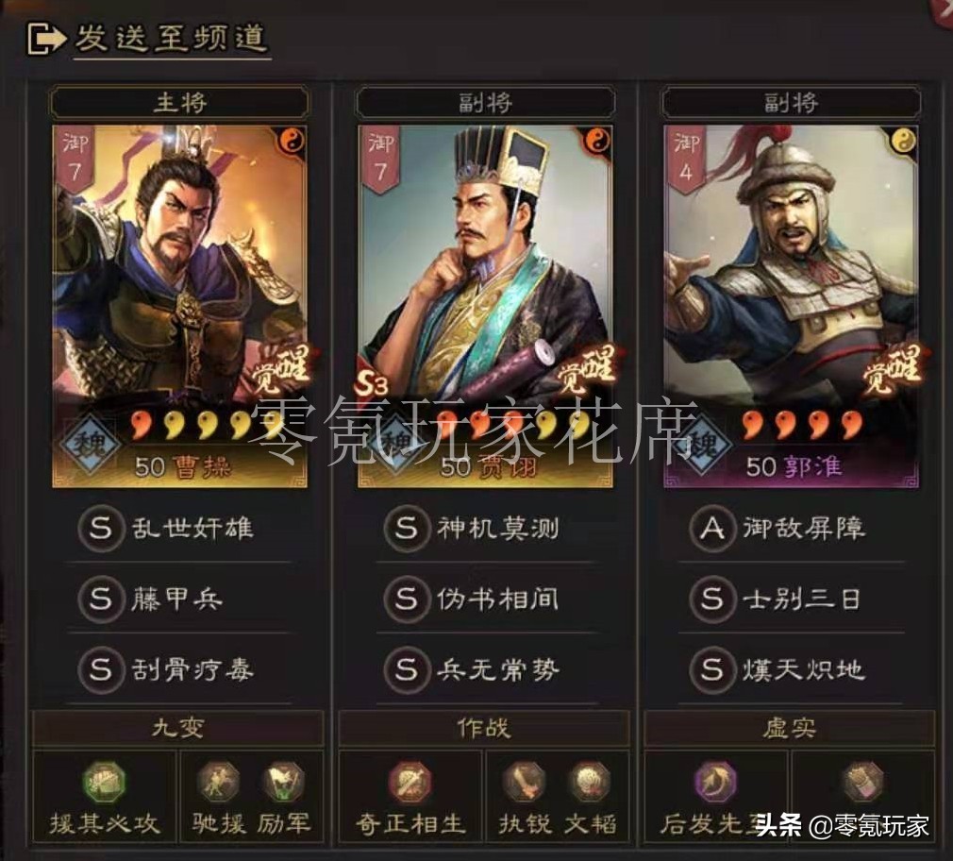Open the 虚实 art-of-war header
Screen dimensions: 953x861
coord(790,728)
